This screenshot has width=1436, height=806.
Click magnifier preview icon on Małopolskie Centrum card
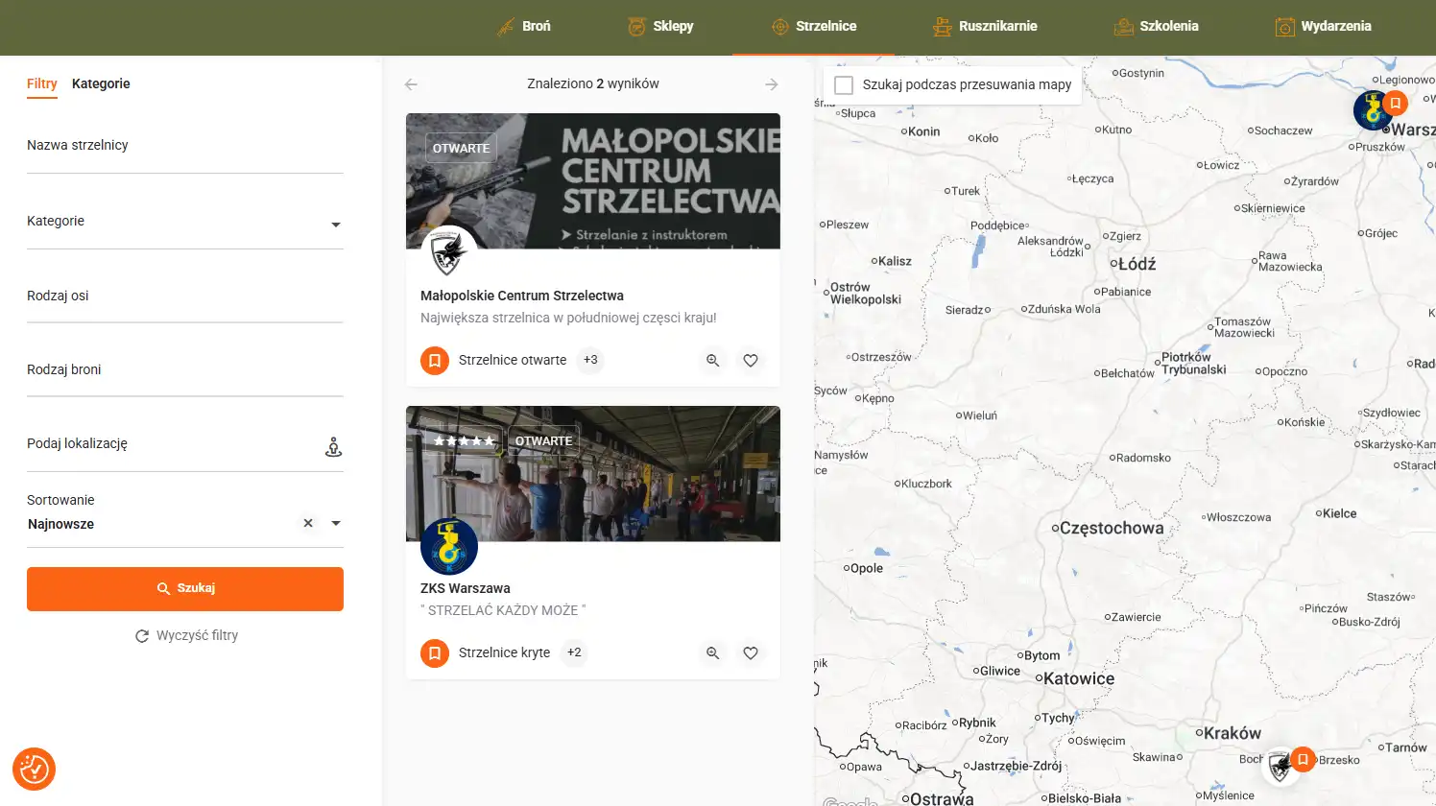(x=712, y=361)
